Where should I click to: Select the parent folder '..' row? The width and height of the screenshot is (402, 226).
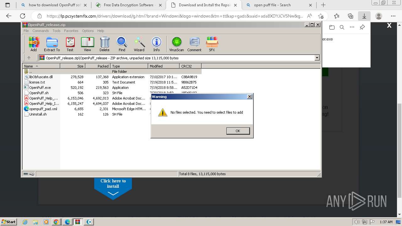point(112,72)
